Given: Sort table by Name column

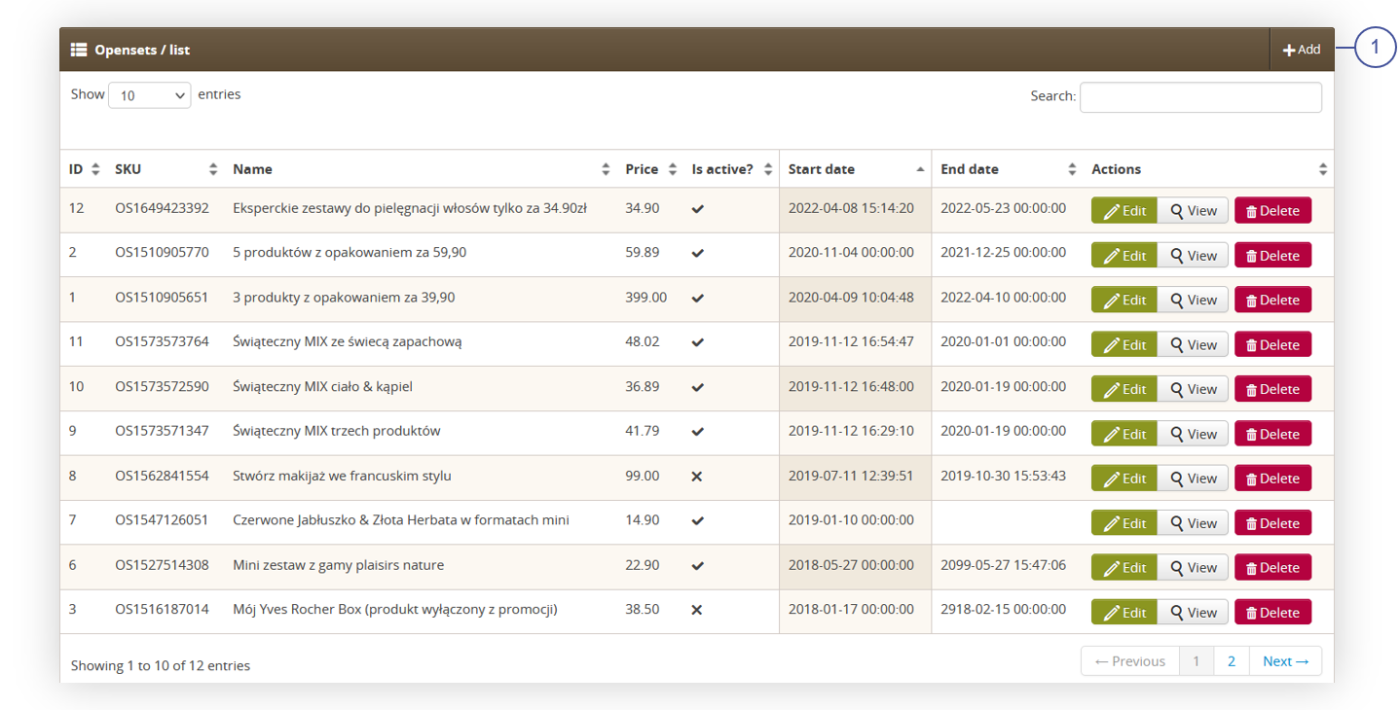Looking at the screenshot, I should (x=421, y=169).
